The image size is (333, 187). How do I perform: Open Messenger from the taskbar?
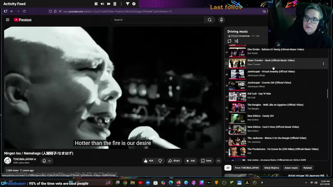[x=148, y=183]
